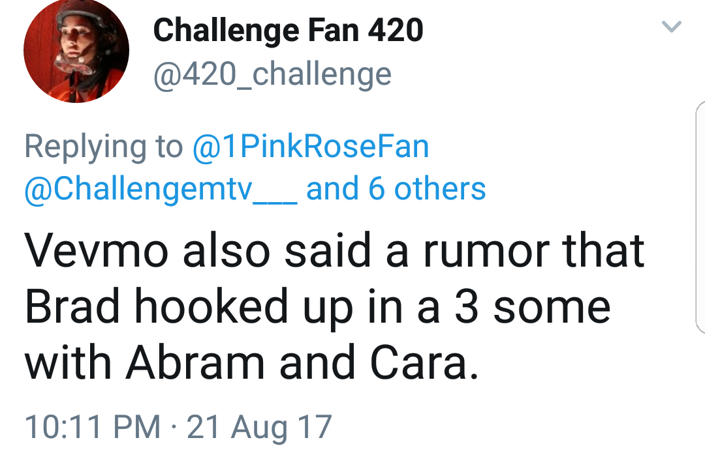The image size is (705, 455).
Task: Show the 'and 6 others' recipients
Action: [396, 188]
